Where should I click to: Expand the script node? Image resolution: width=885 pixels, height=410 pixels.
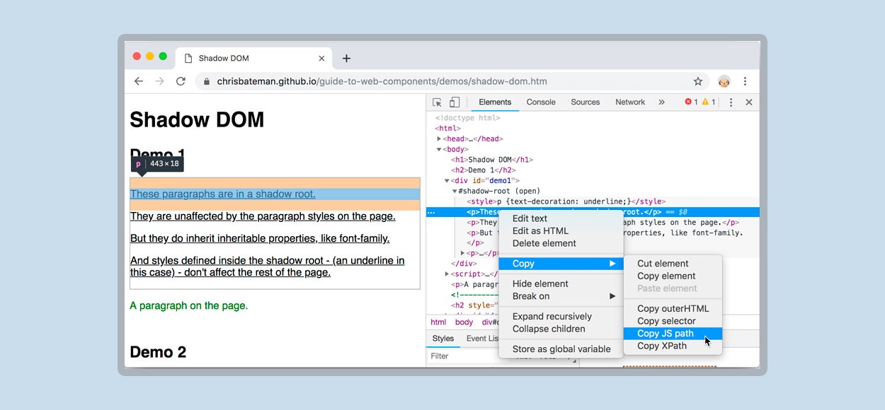pyautogui.click(x=447, y=274)
